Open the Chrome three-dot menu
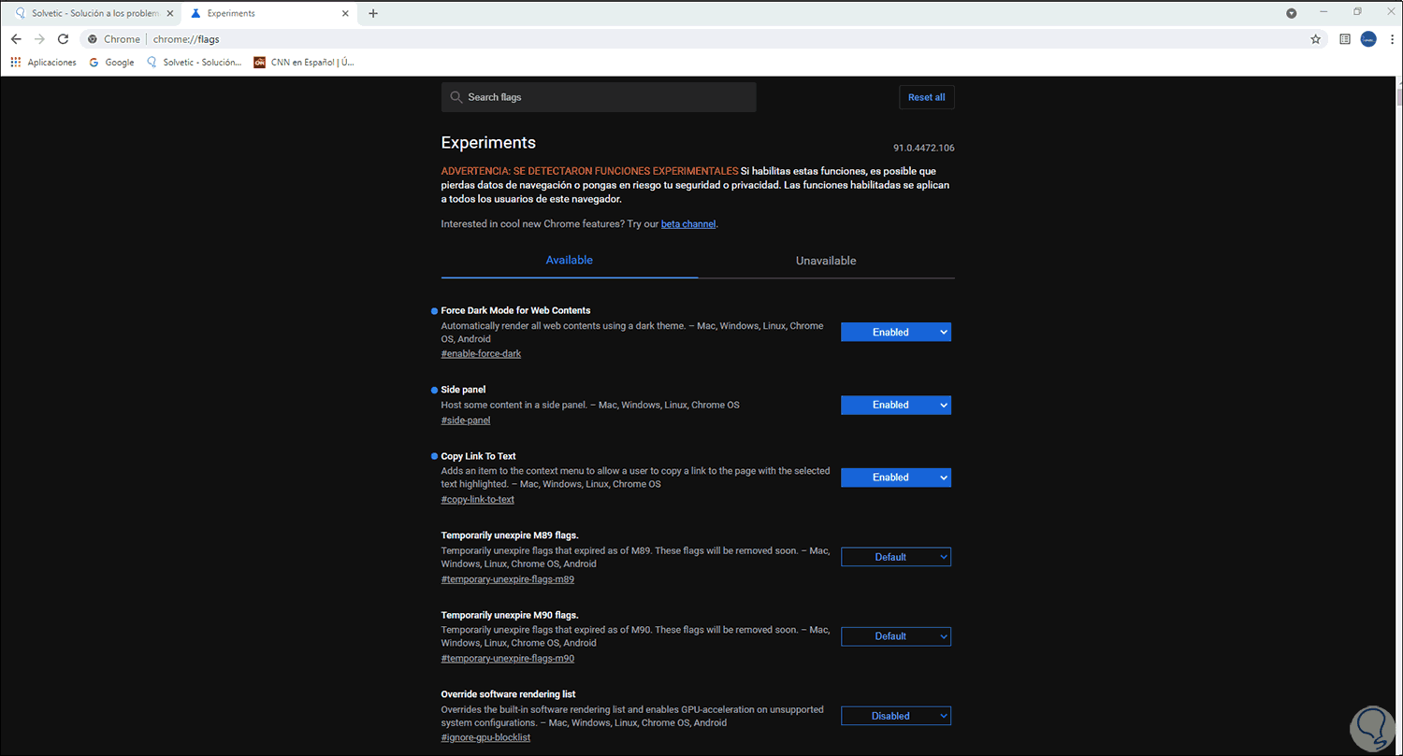 (x=1392, y=39)
